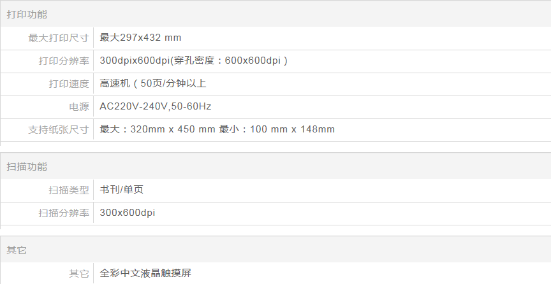The width and height of the screenshot is (551, 284).
Task: Click the 其它 section header
Action: tap(17, 250)
